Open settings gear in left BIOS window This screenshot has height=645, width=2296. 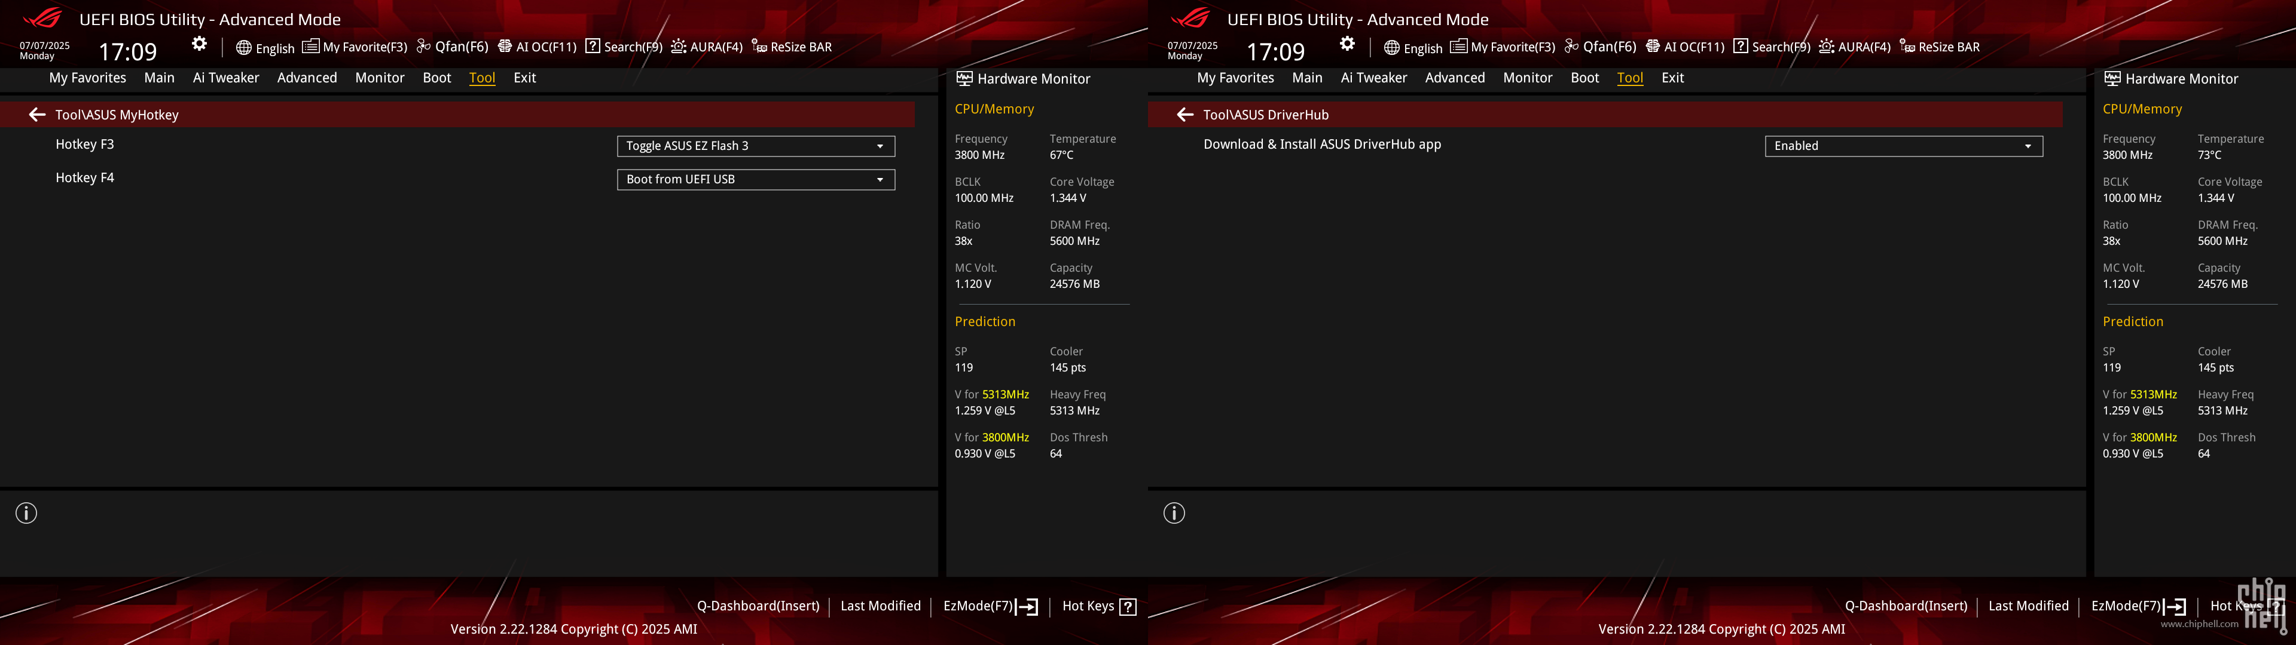coord(200,44)
